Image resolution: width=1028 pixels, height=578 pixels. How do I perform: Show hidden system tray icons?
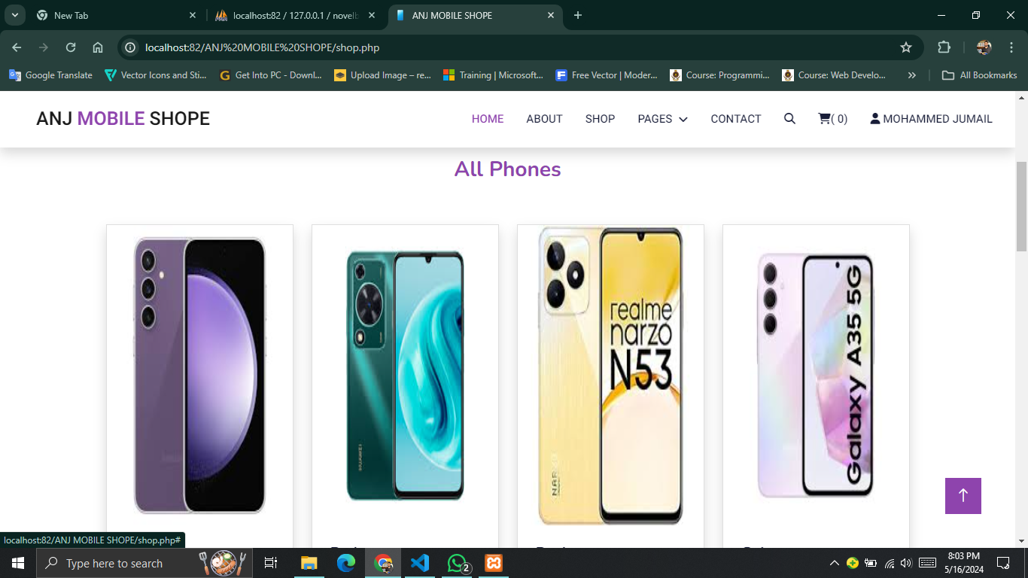pos(834,563)
